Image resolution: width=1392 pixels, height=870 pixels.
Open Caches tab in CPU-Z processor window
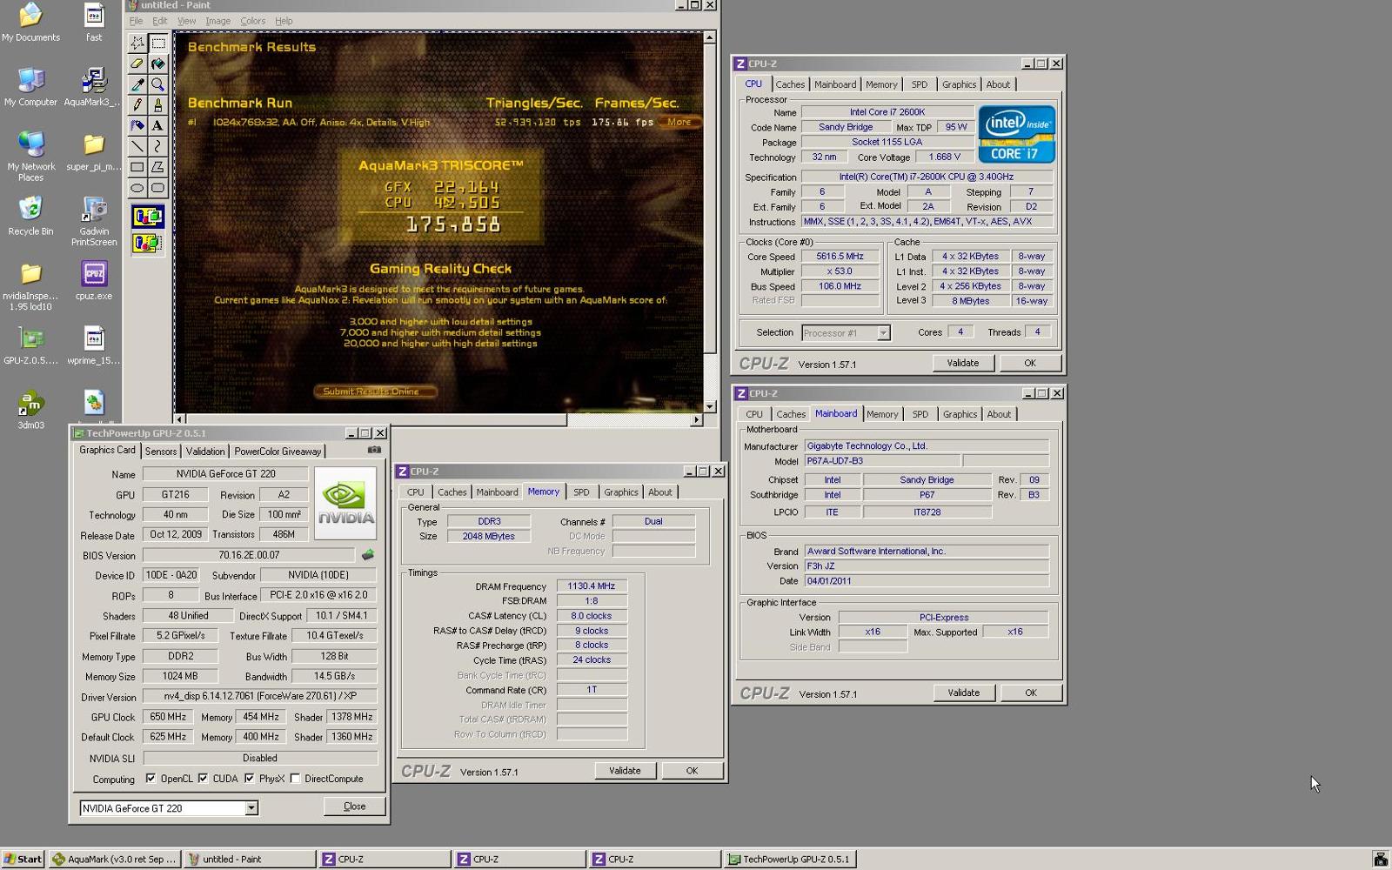pyautogui.click(x=790, y=84)
